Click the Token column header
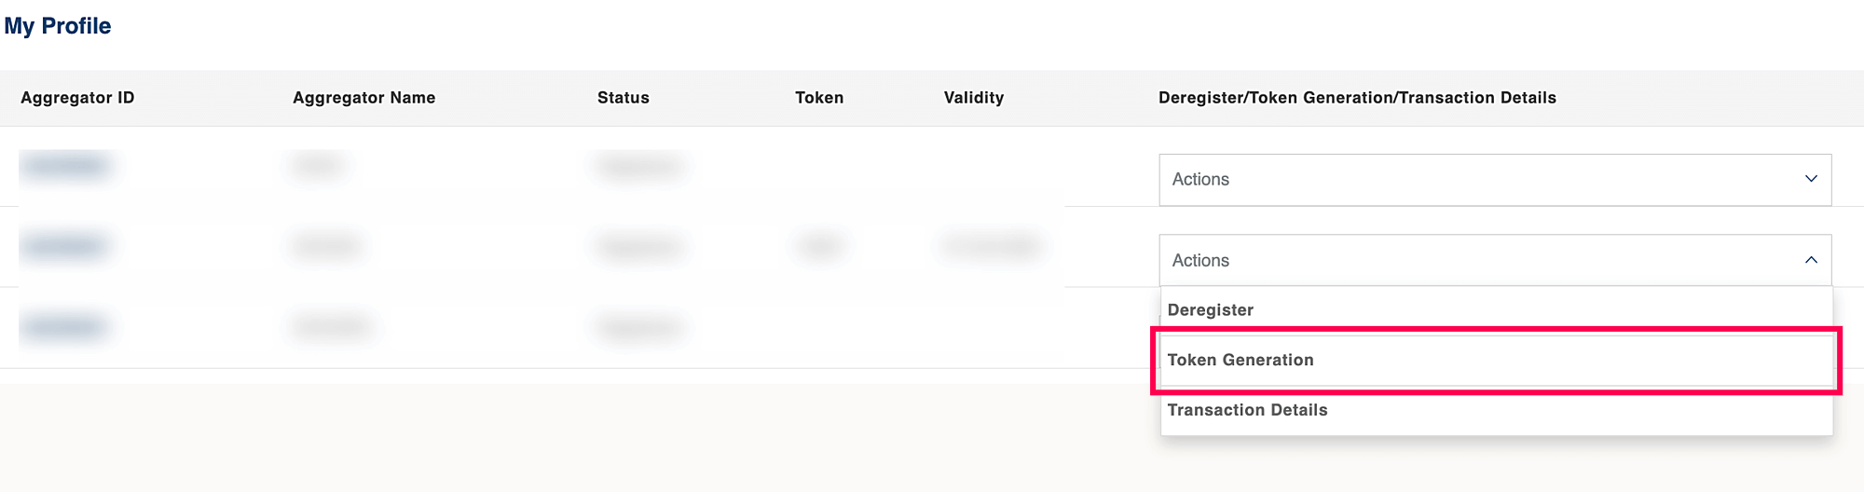The image size is (1864, 492). click(818, 98)
